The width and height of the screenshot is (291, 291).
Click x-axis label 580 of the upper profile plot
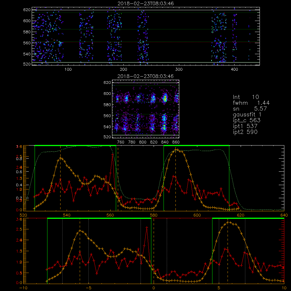(x=154, y=215)
